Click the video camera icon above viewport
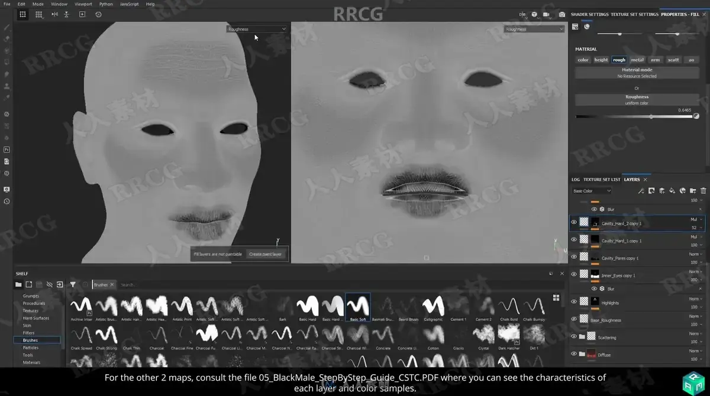This screenshot has height=396, width=710. (546, 14)
